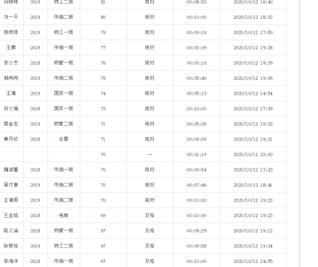Click the name cell 黄开欣
This screenshot has width=318, height=267.
(x=11, y=139)
